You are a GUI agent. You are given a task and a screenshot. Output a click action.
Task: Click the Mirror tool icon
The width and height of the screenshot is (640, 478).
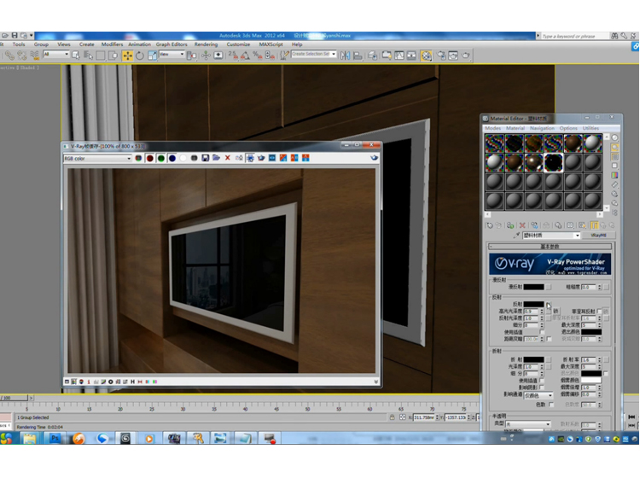[345, 55]
